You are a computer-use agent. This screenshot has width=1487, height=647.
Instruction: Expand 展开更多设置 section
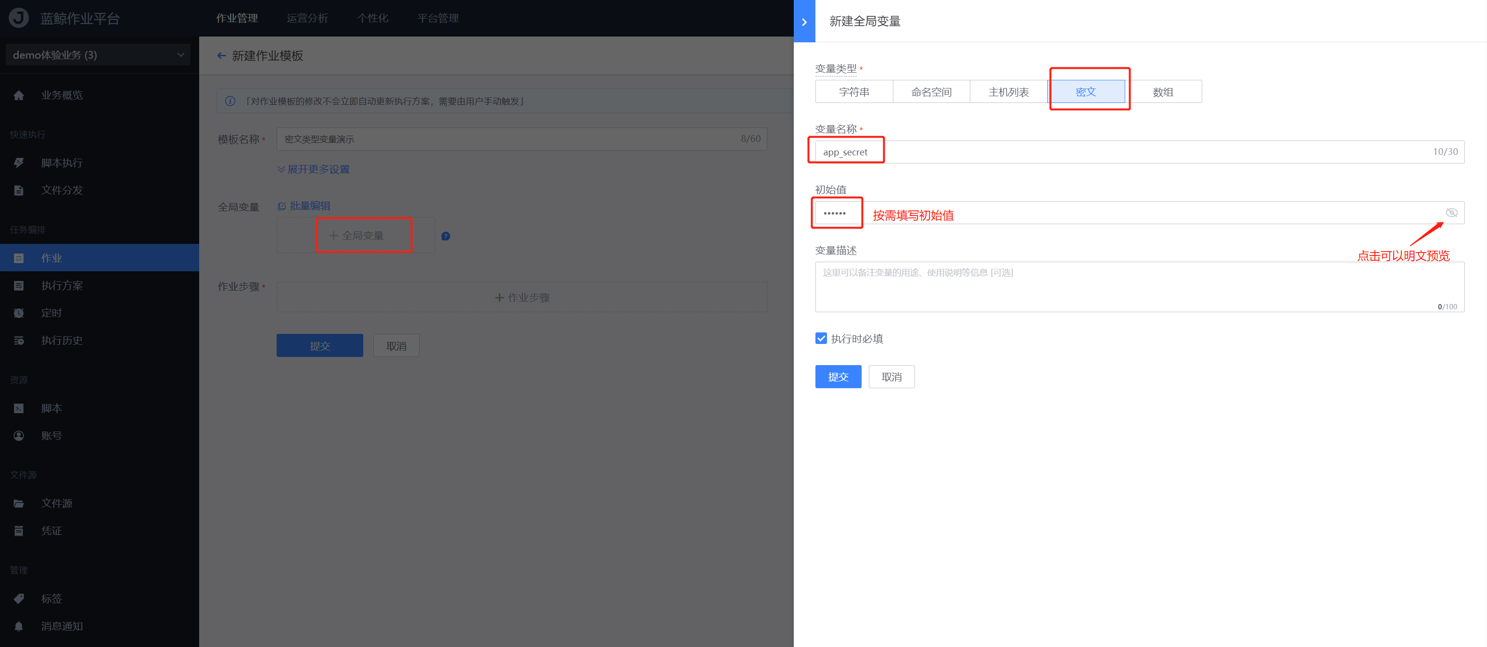[314, 169]
